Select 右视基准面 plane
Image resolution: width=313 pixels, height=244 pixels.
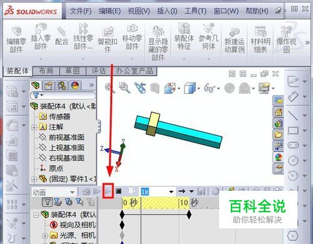click(x=62, y=158)
